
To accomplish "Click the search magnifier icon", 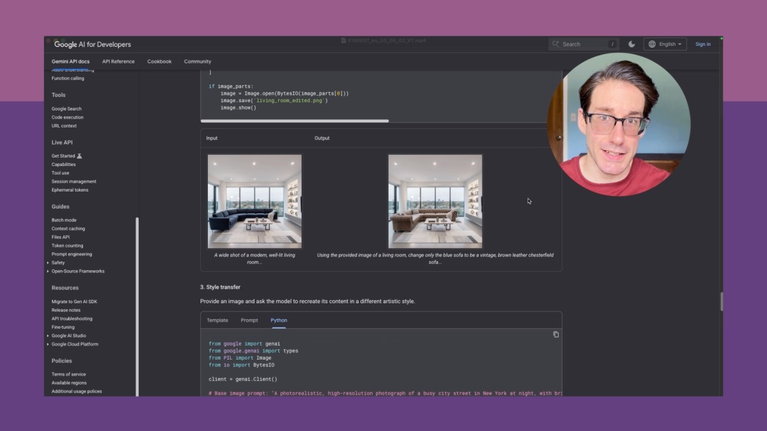I will 556,44.
